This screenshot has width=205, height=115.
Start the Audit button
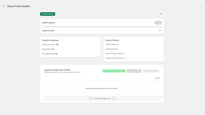[158, 23]
